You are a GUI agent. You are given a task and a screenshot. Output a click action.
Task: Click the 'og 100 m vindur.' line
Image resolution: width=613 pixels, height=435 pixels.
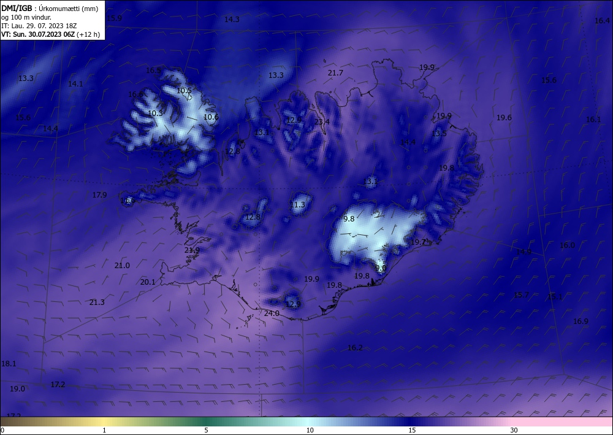pyautogui.click(x=26, y=17)
